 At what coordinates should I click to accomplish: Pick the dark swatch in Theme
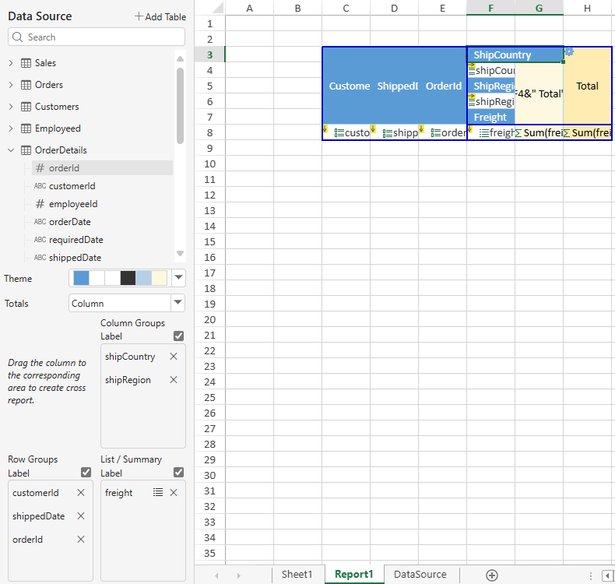click(x=128, y=278)
